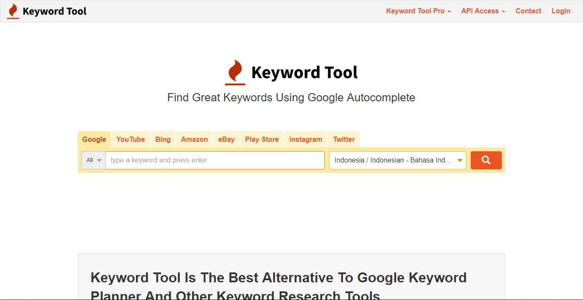
Task: Switch to the eBay tab
Action: pos(226,139)
